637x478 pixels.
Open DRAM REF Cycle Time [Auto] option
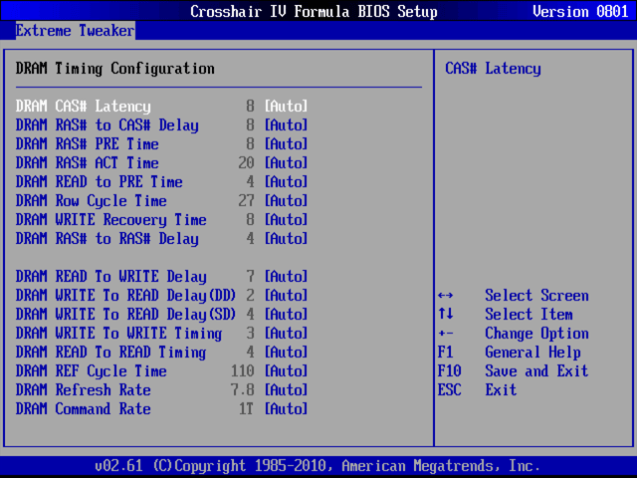(286, 370)
